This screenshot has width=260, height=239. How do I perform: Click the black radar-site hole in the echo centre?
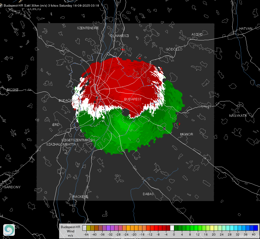(126, 113)
